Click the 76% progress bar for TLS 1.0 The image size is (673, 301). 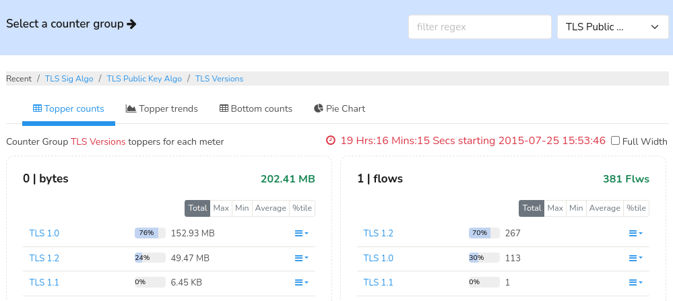pyautogui.click(x=150, y=233)
